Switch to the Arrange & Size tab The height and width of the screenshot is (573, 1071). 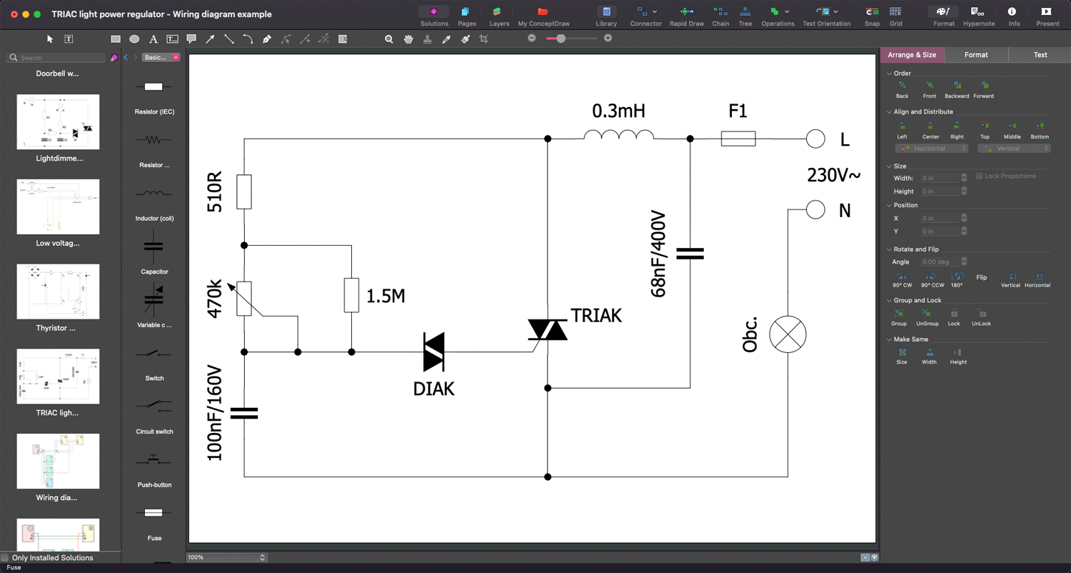pos(912,54)
